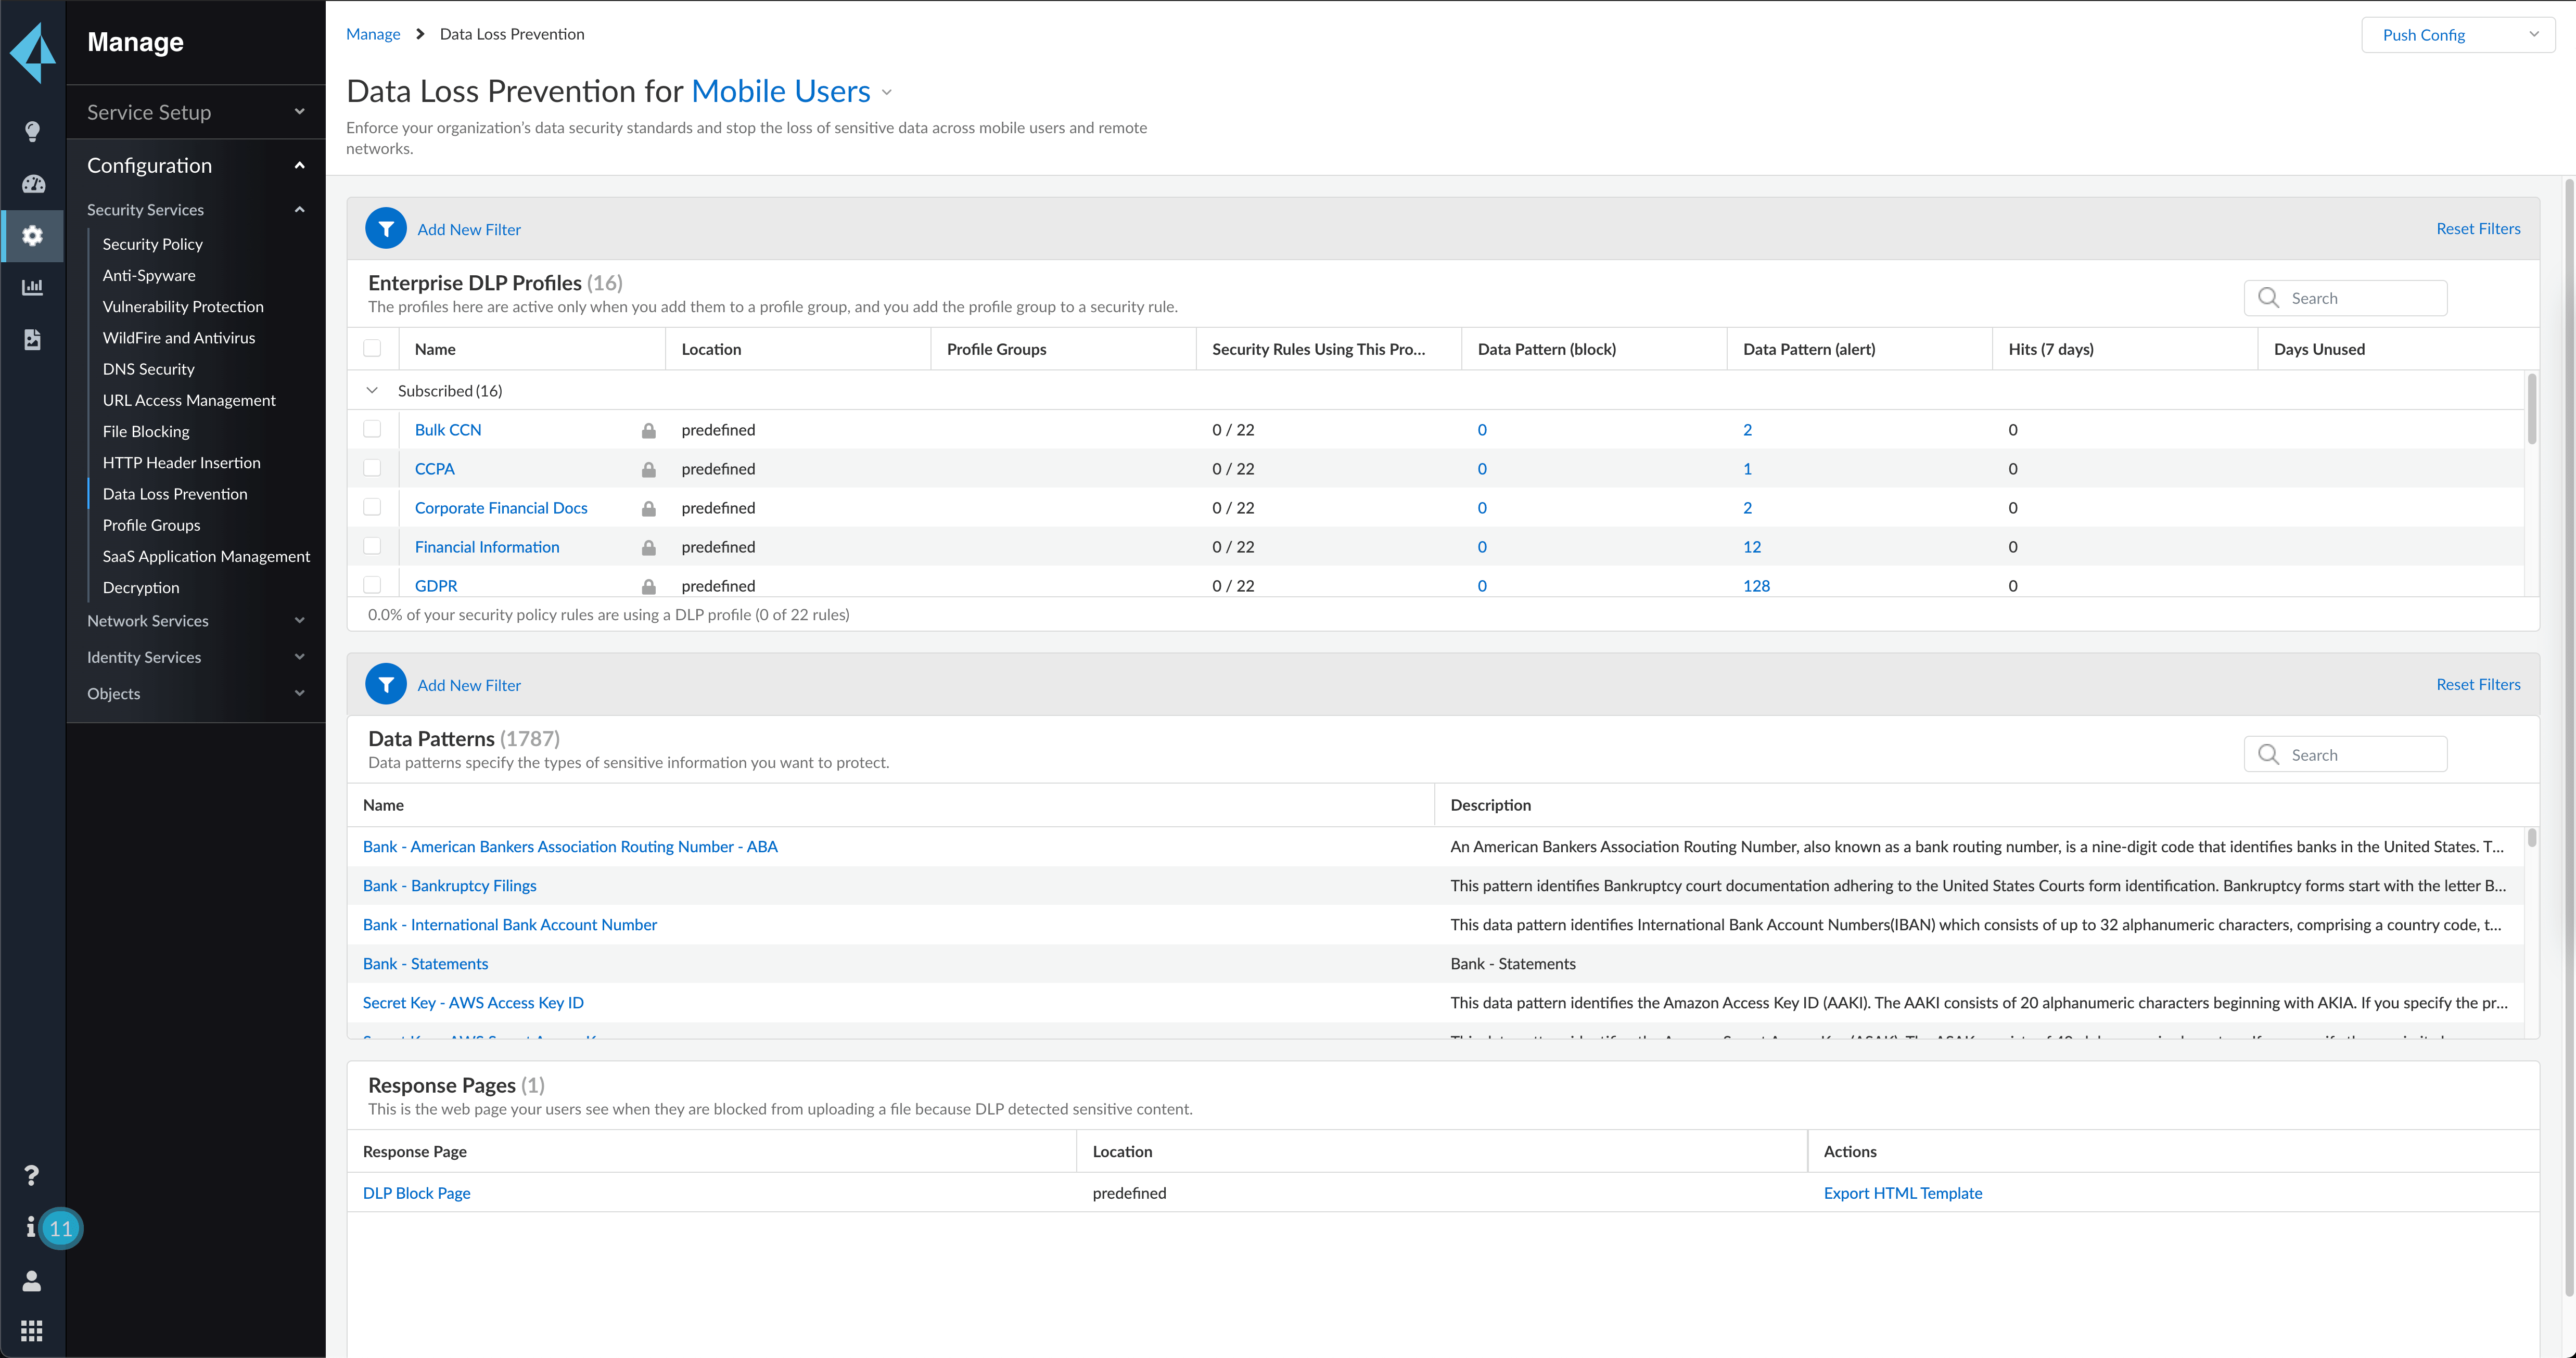The height and width of the screenshot is (1358, 2576).
Task: Open Decryption from Security Services menu
Action: [x=140, y=587]
